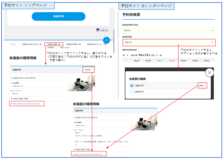Click expand arrow icon in C相談予約 field
This screenshot has height=159, width=224.
213,42
